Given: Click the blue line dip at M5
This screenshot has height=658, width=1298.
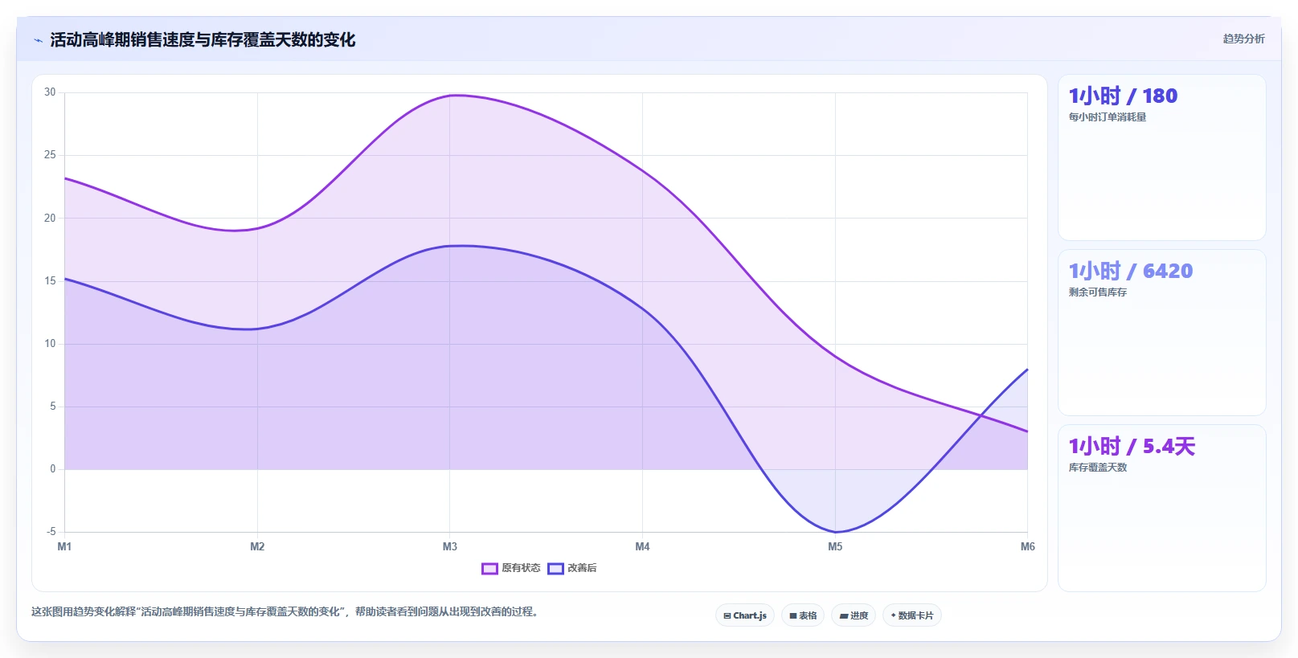Looking at the screenshot, I should point(835,532).
